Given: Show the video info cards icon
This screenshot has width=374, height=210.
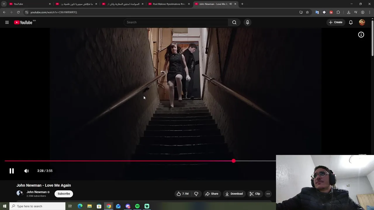Looking at the screenshot, I should click(361, 35).
